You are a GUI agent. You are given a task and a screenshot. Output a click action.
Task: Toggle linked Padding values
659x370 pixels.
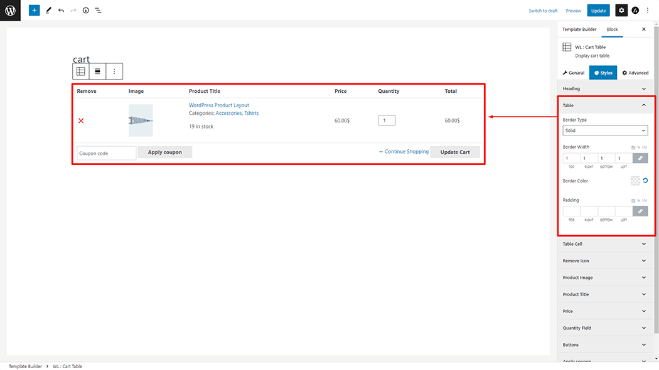[640, 211]
